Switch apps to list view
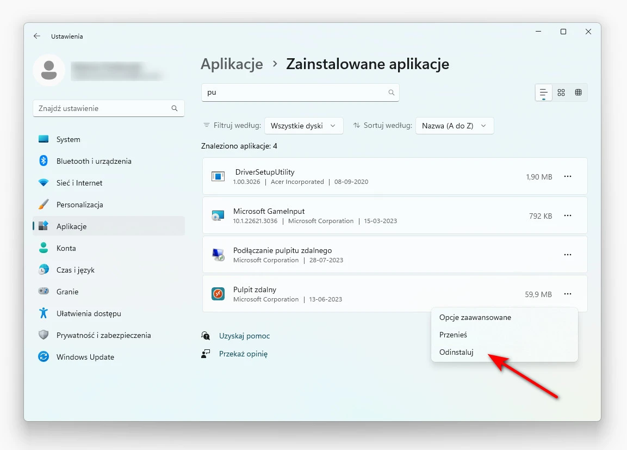Screen dimensions: 627x450 (543, 93)
